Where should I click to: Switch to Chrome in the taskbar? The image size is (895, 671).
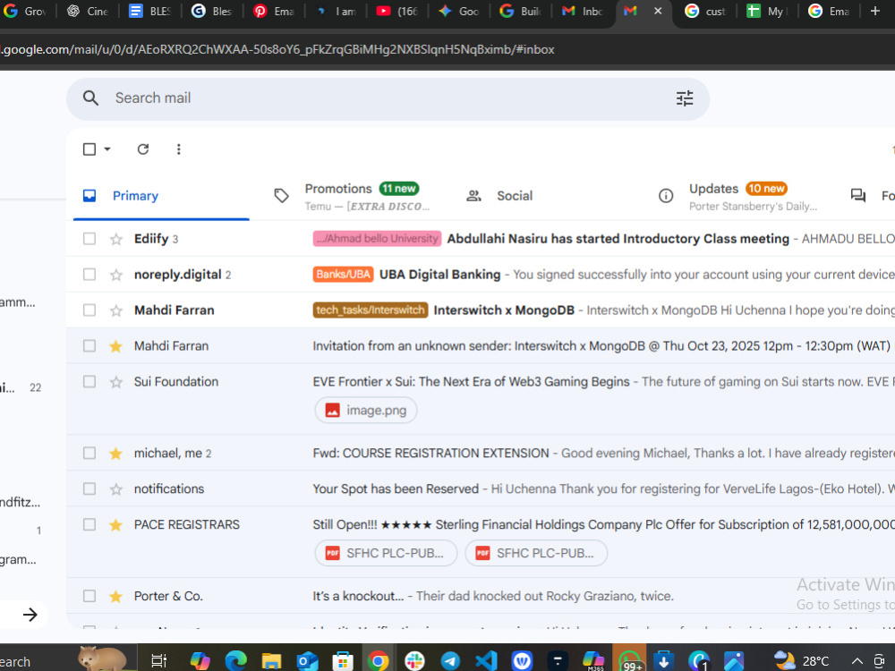(x=378, y=661)
